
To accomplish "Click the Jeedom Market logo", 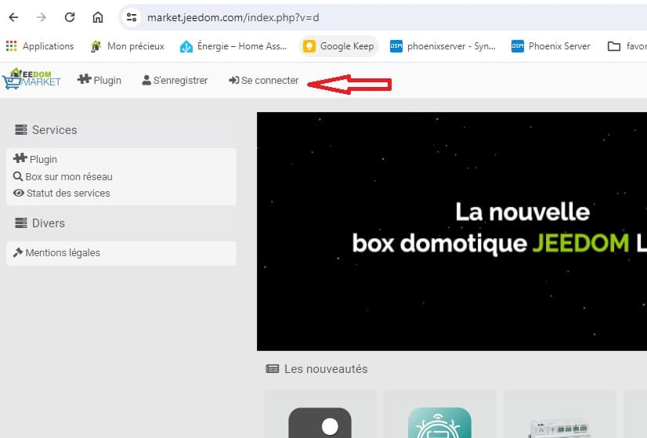I will coord(32,78).
